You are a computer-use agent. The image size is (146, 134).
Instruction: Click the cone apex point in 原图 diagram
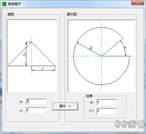point(31,42)
